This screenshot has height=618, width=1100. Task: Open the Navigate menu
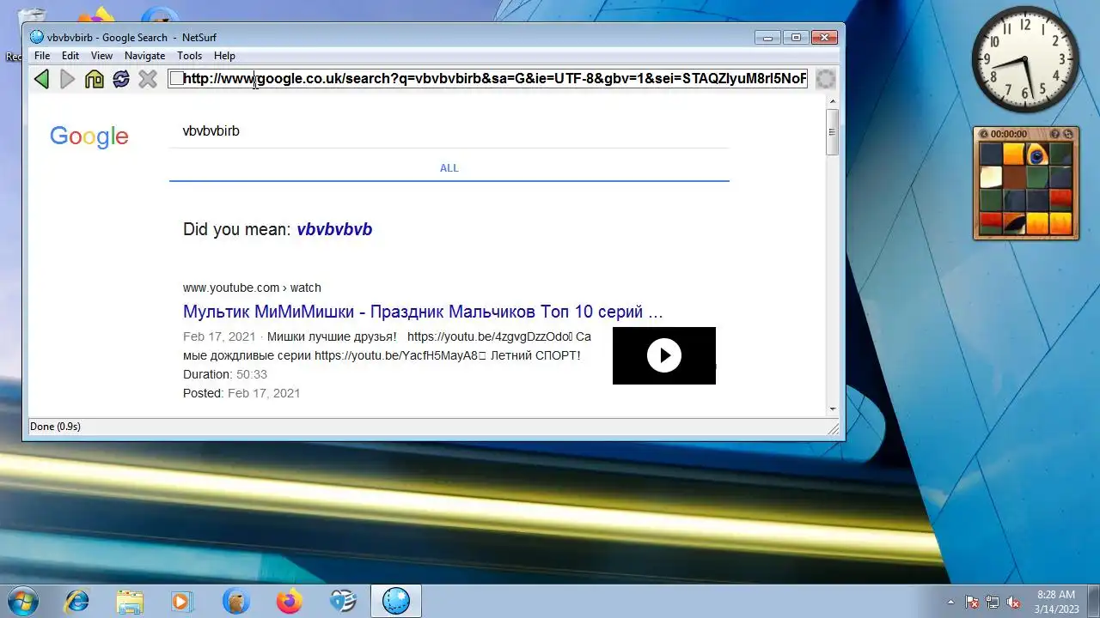point(144,56)
